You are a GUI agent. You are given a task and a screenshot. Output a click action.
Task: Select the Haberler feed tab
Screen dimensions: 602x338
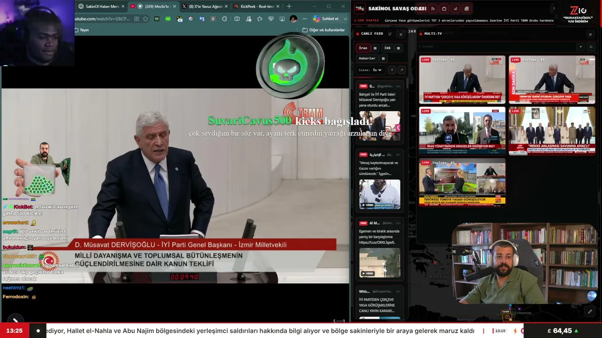click(x=367, y=59)
